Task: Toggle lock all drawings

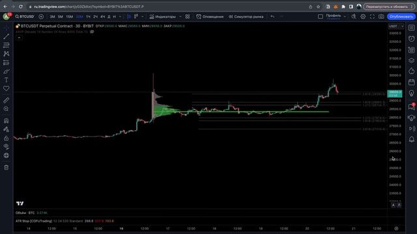Action: (x=6, y=138)
